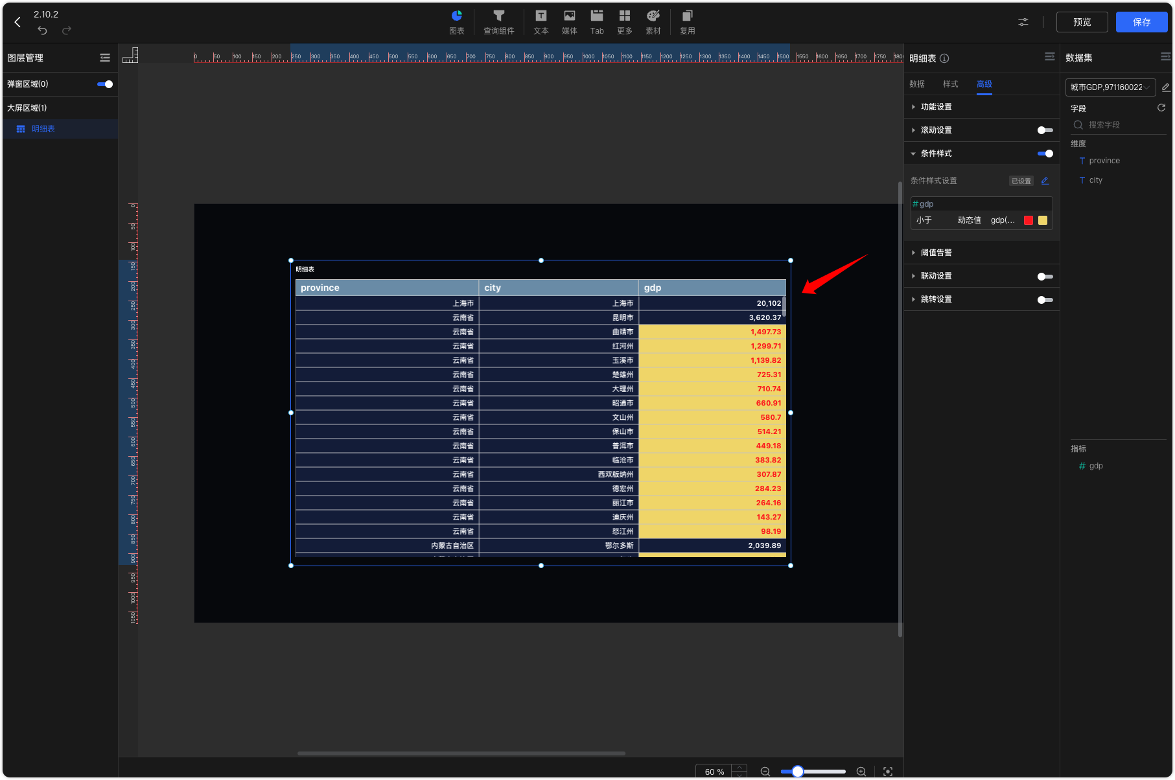Screen dimensions: 1175x780
Task: Switch to the 高级 tab
Action: coord(984,84)
